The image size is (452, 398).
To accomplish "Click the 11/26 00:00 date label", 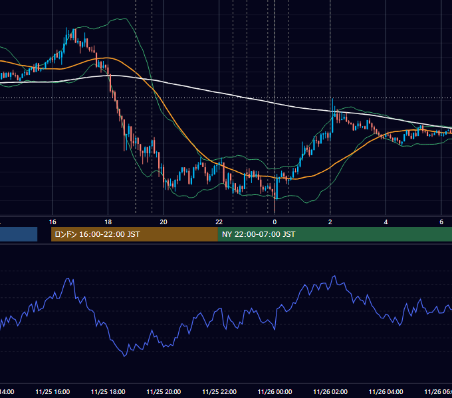I will (x=275, y=391).
